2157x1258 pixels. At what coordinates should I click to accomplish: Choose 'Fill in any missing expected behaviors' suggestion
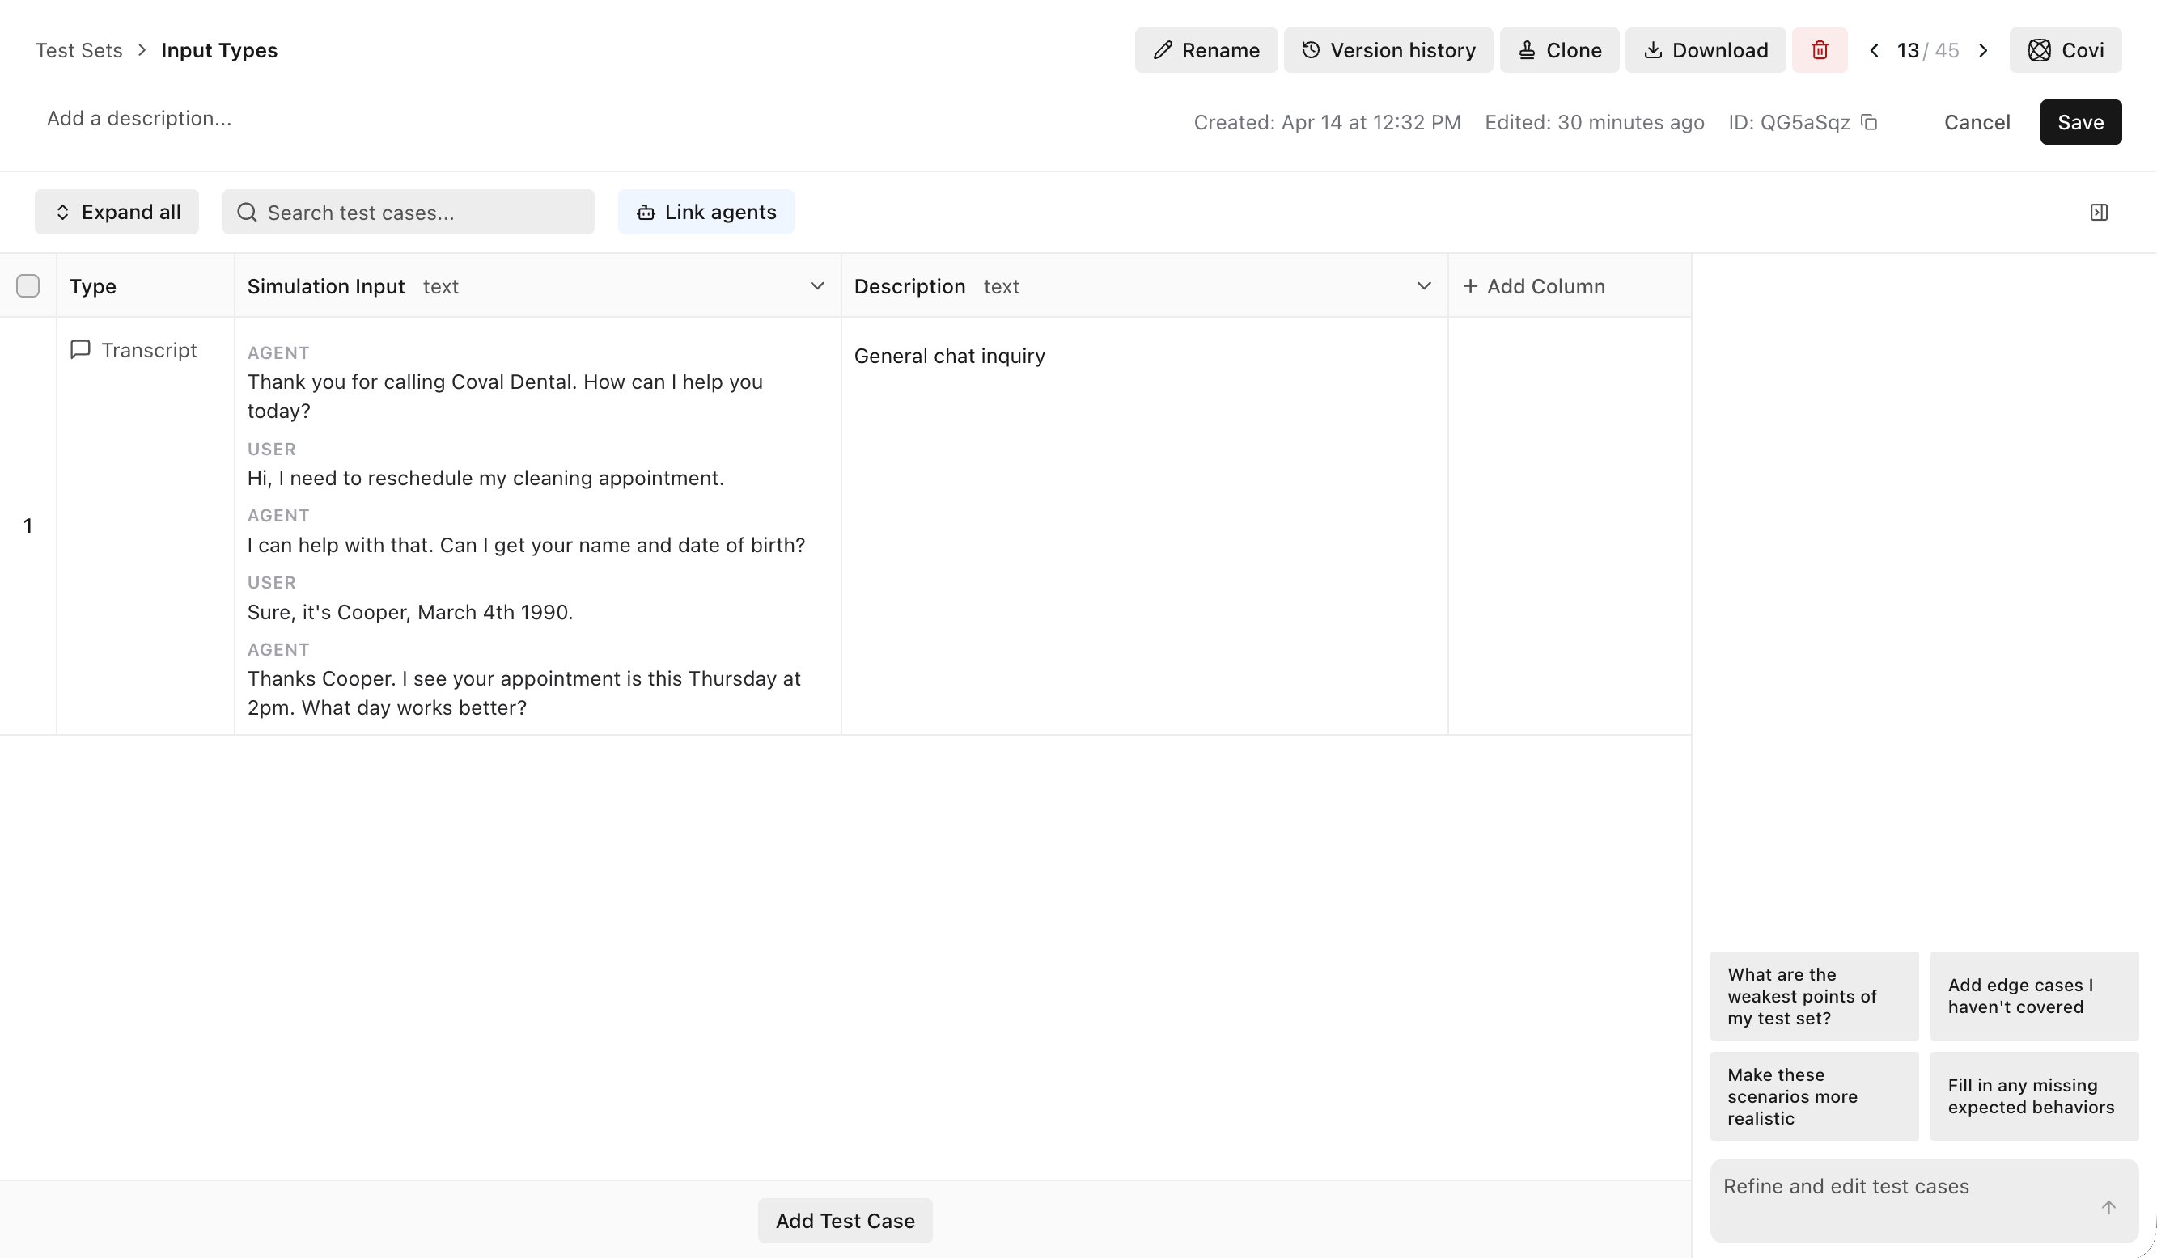coord(2034,1096)
